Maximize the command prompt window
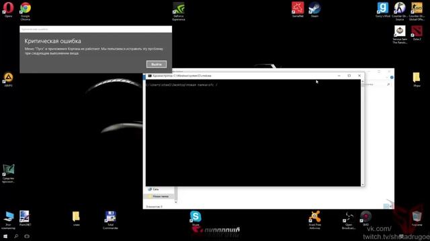 [x=349, y=76]
